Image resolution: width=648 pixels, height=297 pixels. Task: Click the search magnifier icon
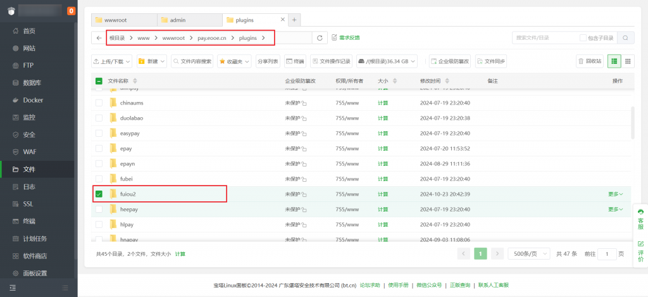point(625,38)
